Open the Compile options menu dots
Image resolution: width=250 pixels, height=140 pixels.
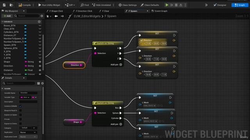point(33,5)
